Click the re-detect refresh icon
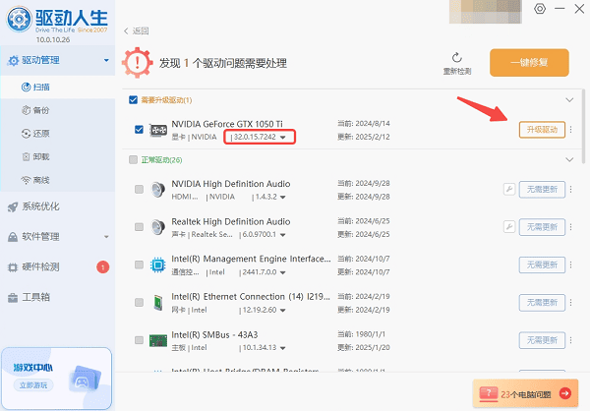 [x=457, y=58]
